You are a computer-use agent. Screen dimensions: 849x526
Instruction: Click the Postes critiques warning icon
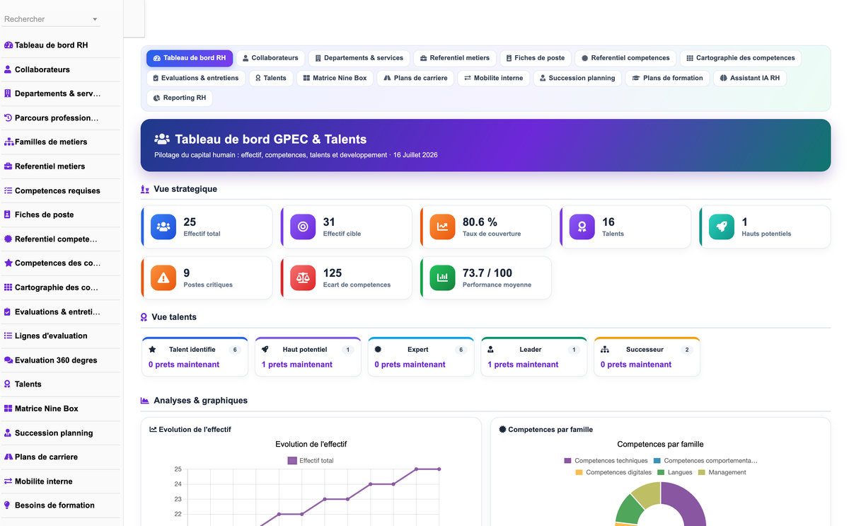163,278
